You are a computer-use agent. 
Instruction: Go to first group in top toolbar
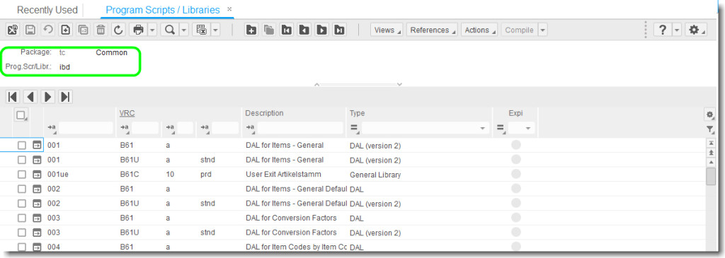point(287,30)
